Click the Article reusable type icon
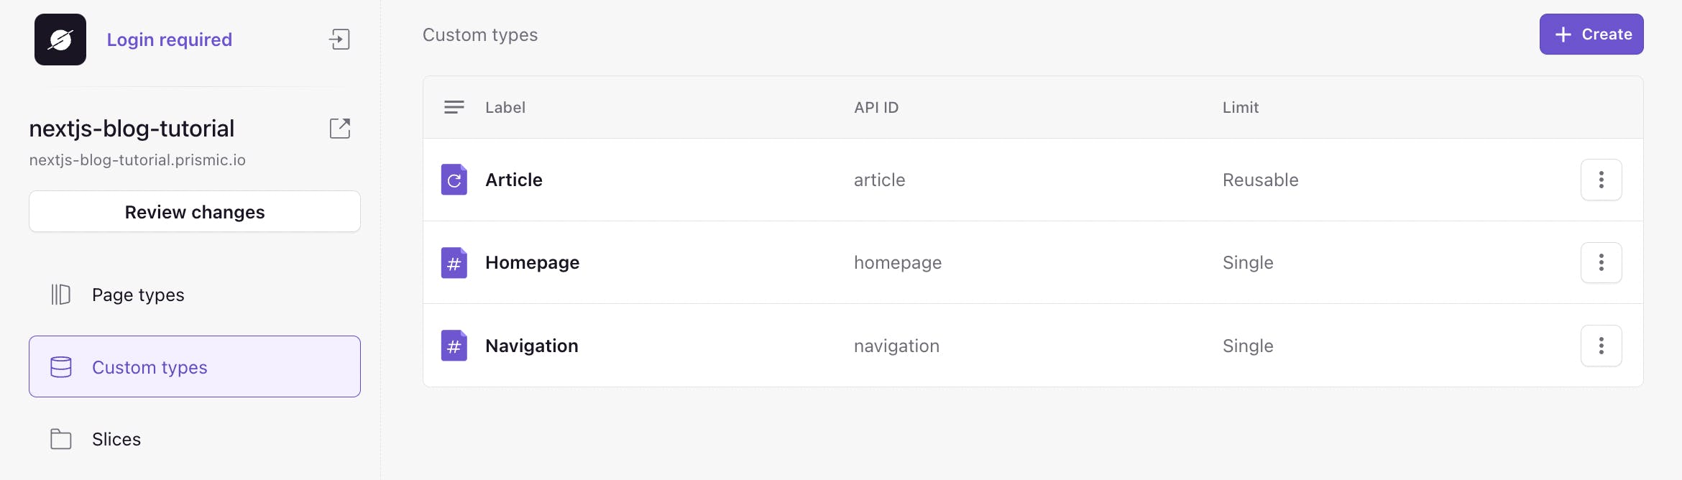The height and width of the screenshot is (480, 1682). coord(454,180)
